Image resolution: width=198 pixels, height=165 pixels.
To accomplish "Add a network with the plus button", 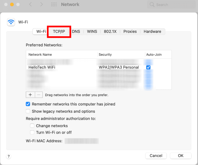I will (x=30, y=95).
